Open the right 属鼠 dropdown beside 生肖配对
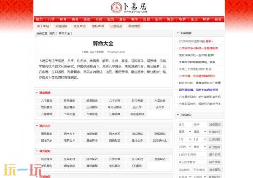 click(200, 132)
